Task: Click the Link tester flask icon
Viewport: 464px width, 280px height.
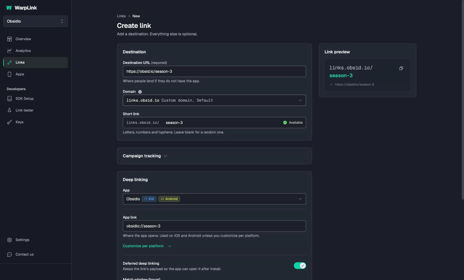Action: point(9,110)
